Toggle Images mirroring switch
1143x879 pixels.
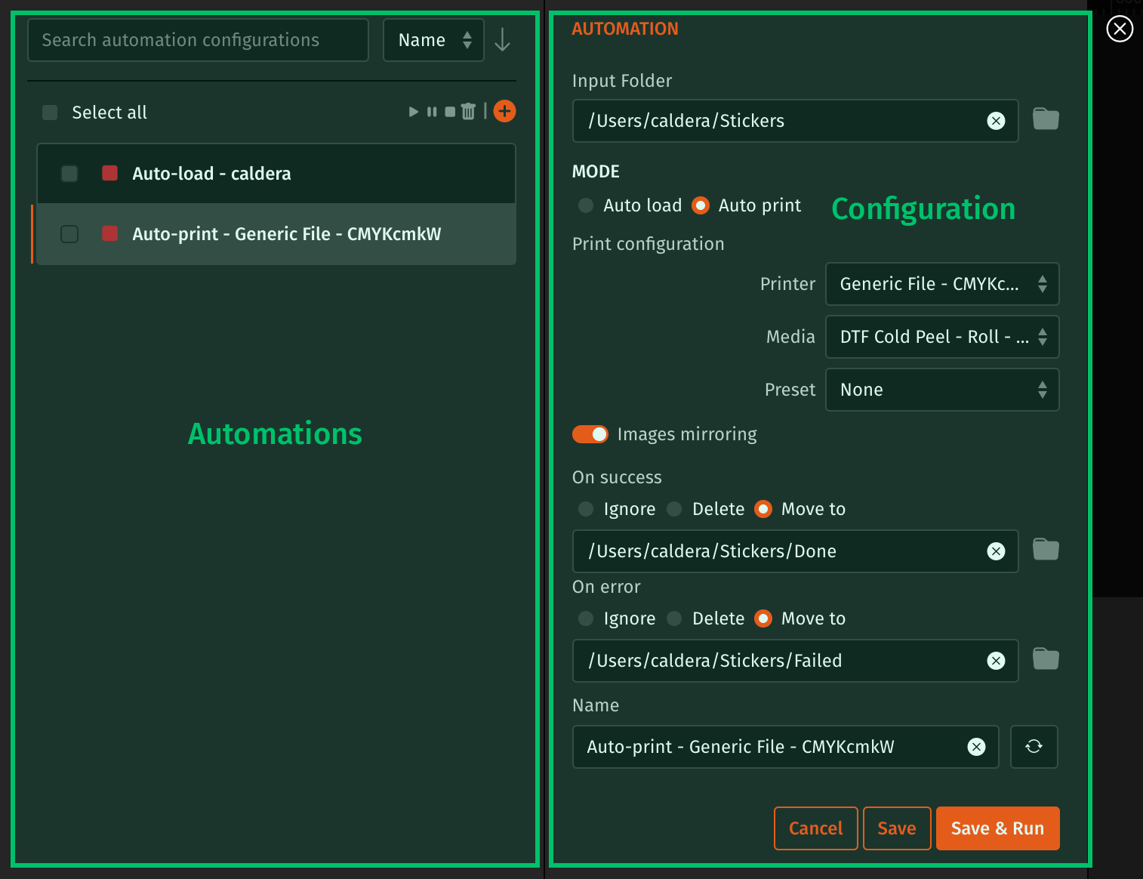(590, 434)
